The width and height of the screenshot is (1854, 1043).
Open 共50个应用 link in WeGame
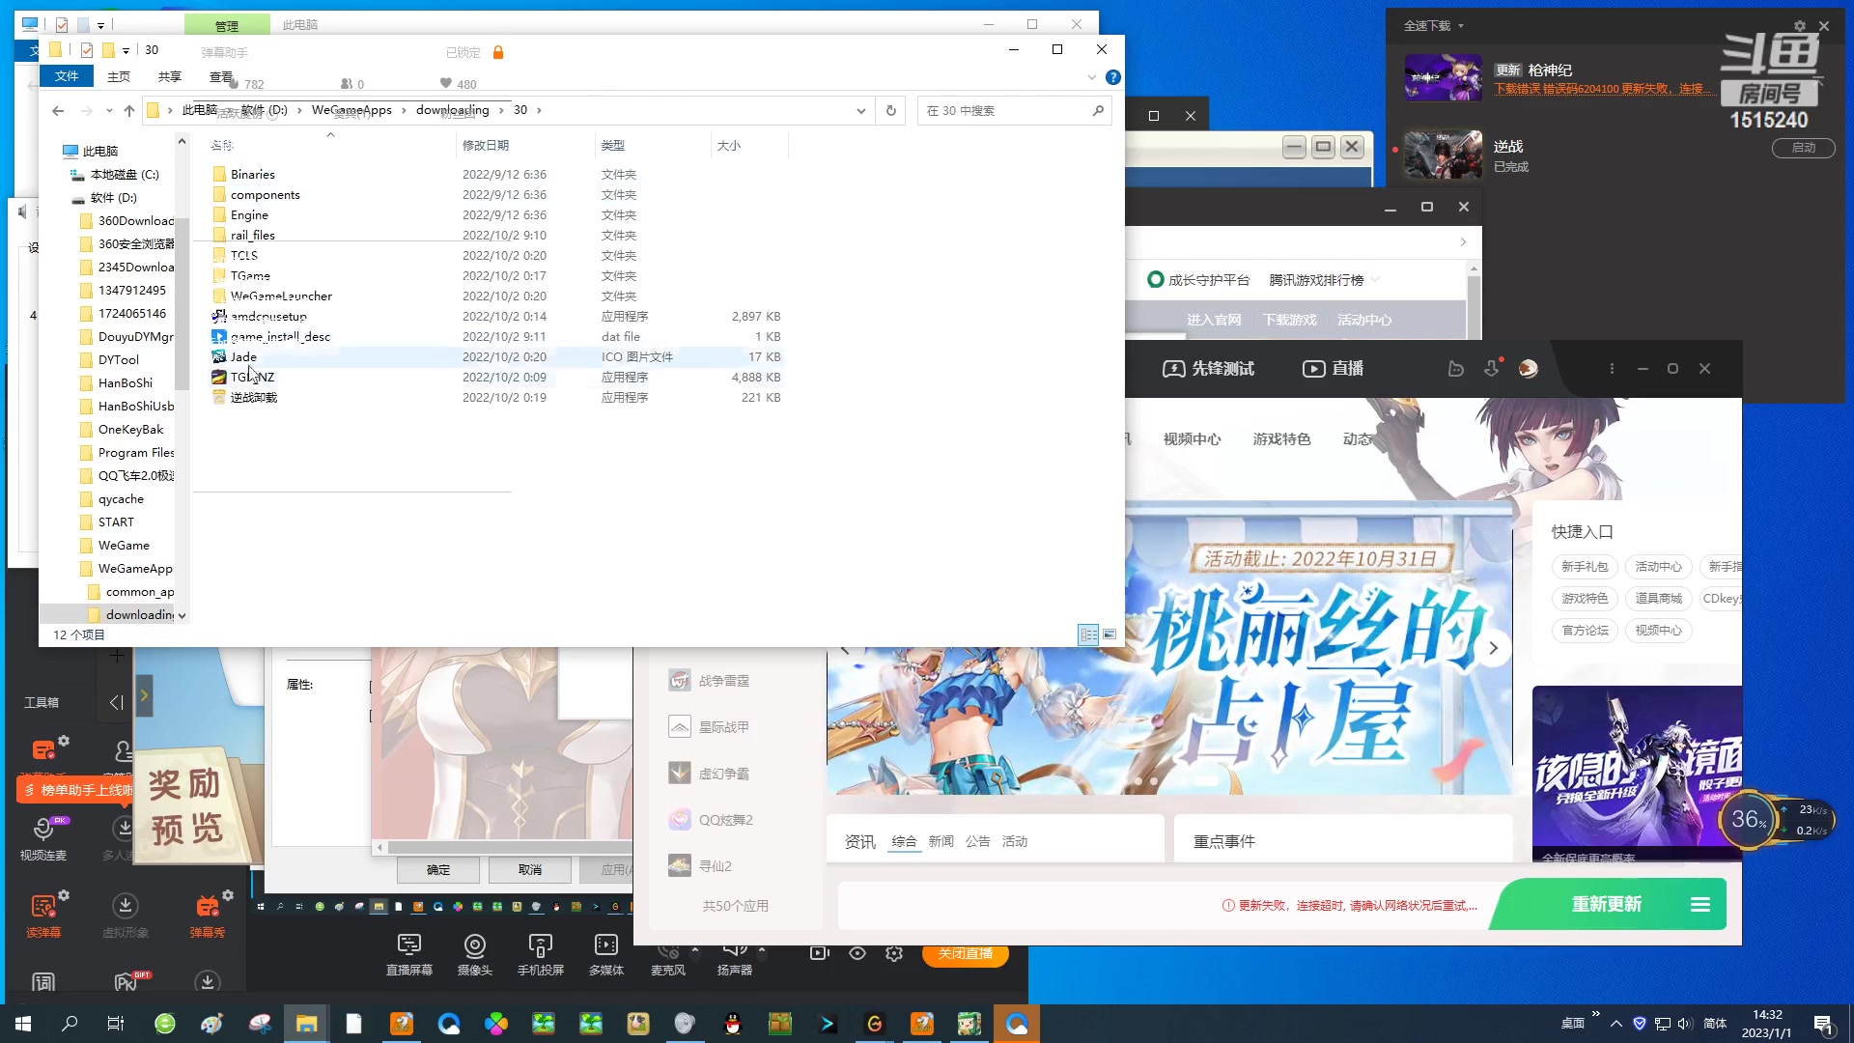736,906
